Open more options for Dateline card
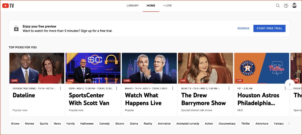Screen dimensions: 302x135 click(x=60, y=88)
